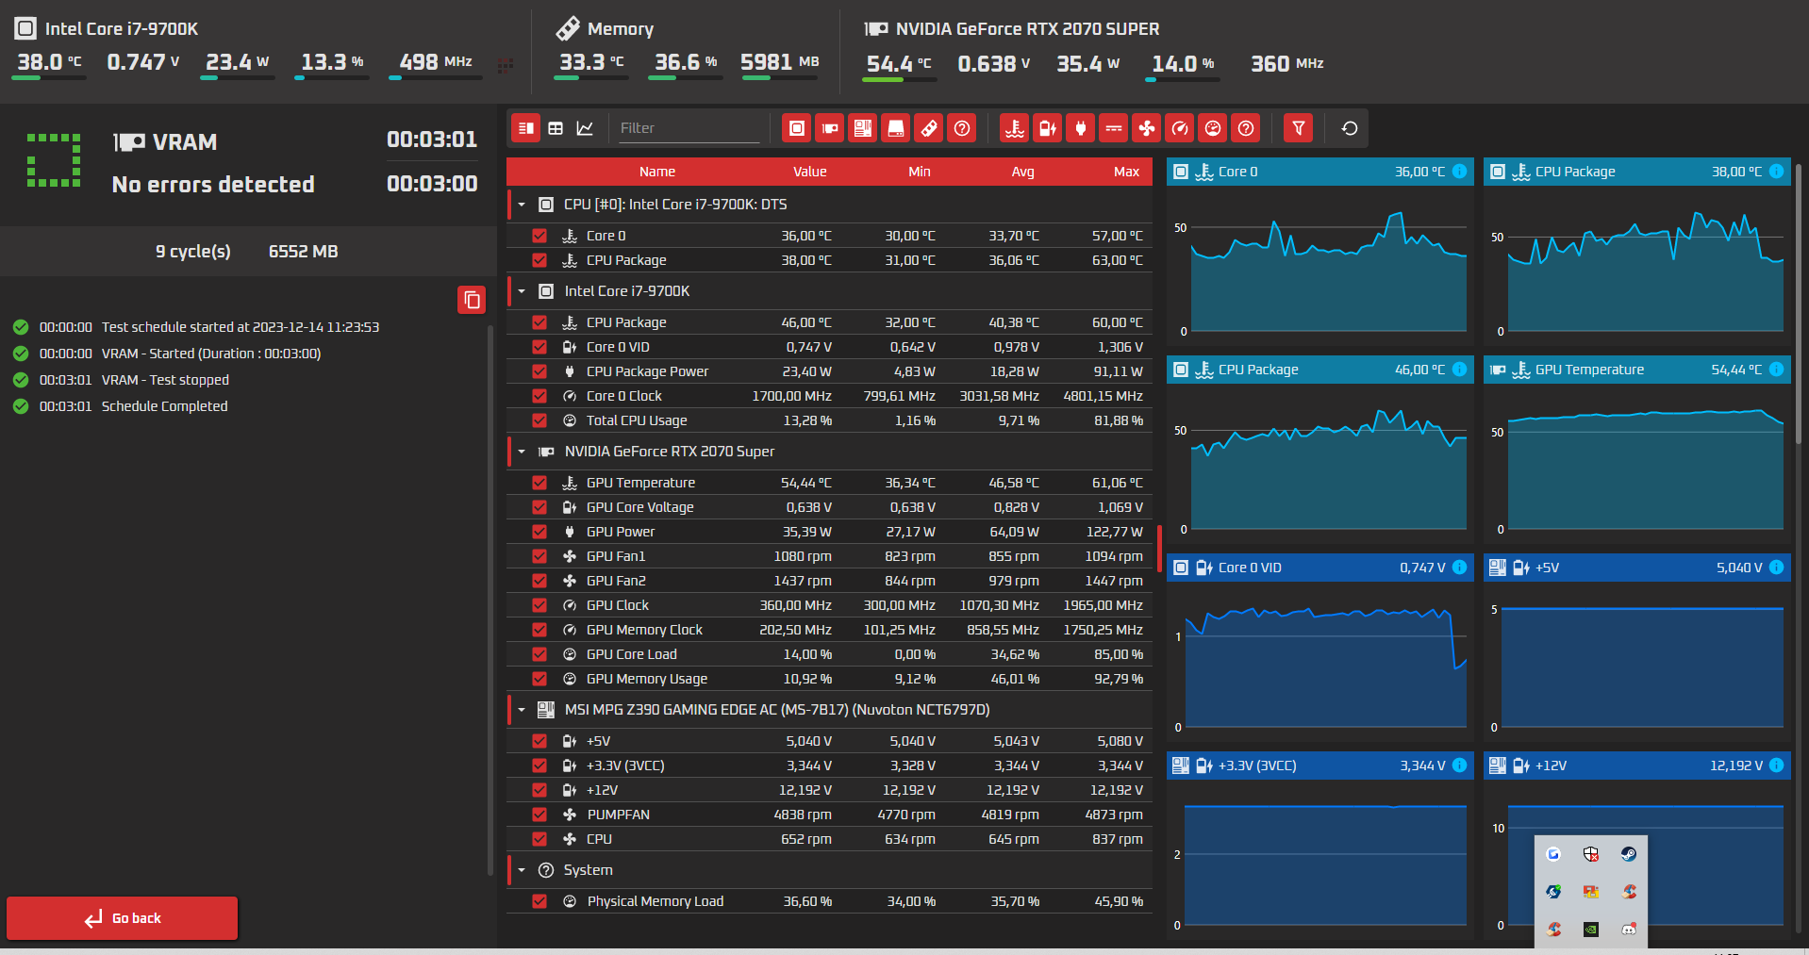Image resolution: width=1809 pixels, height=955 pixels.
Task: Toggle the voltage sensor filter icon
Action: coord(1048,128)
